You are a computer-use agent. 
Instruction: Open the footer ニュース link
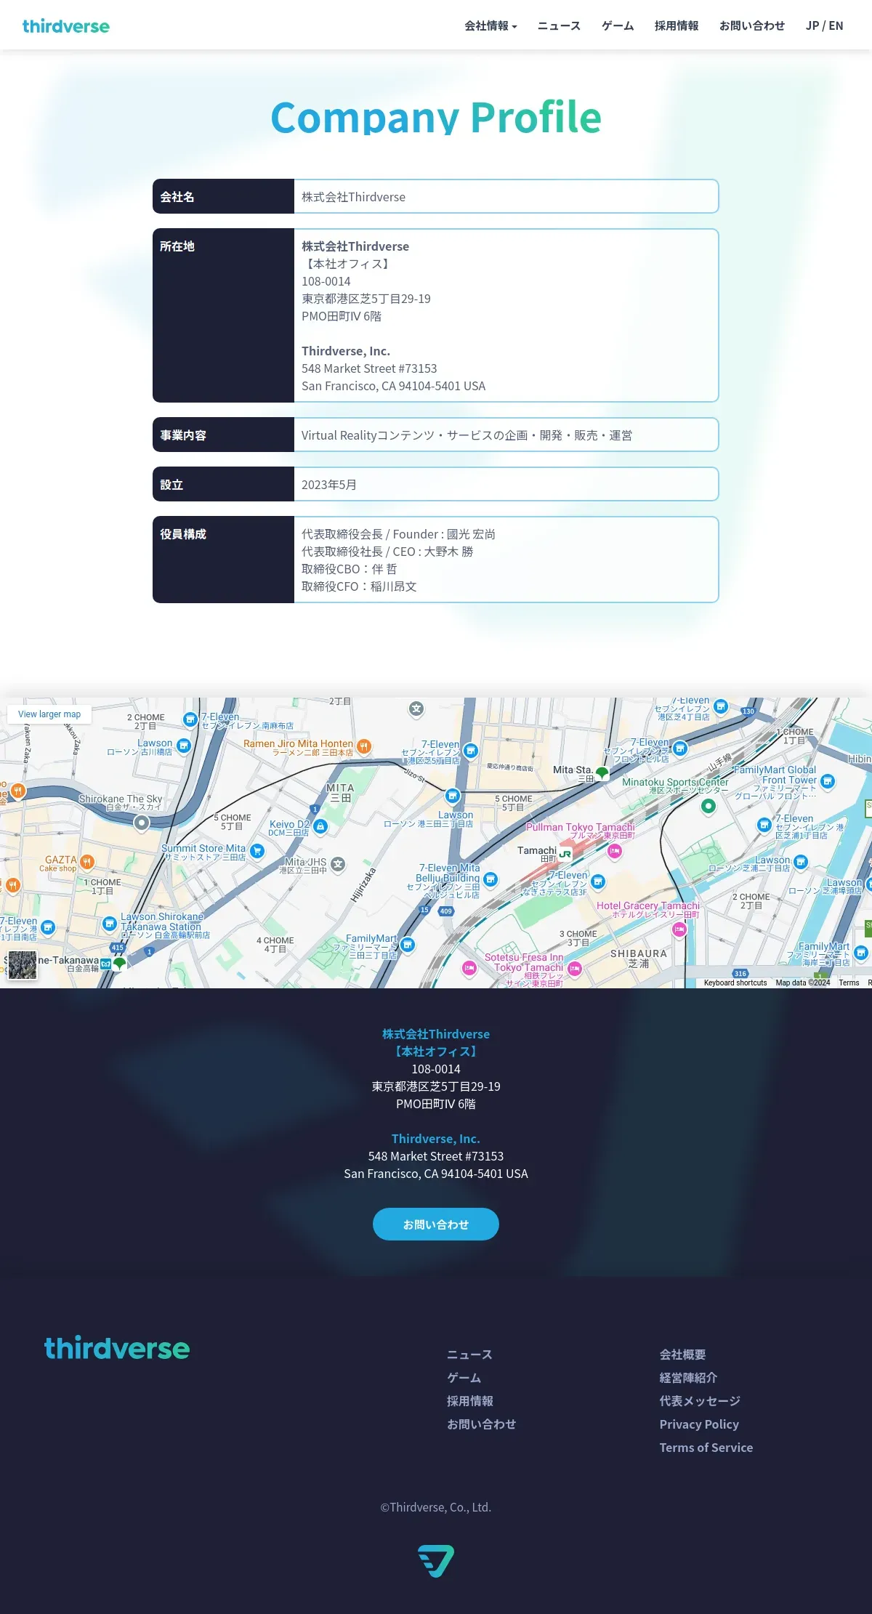469,1355
